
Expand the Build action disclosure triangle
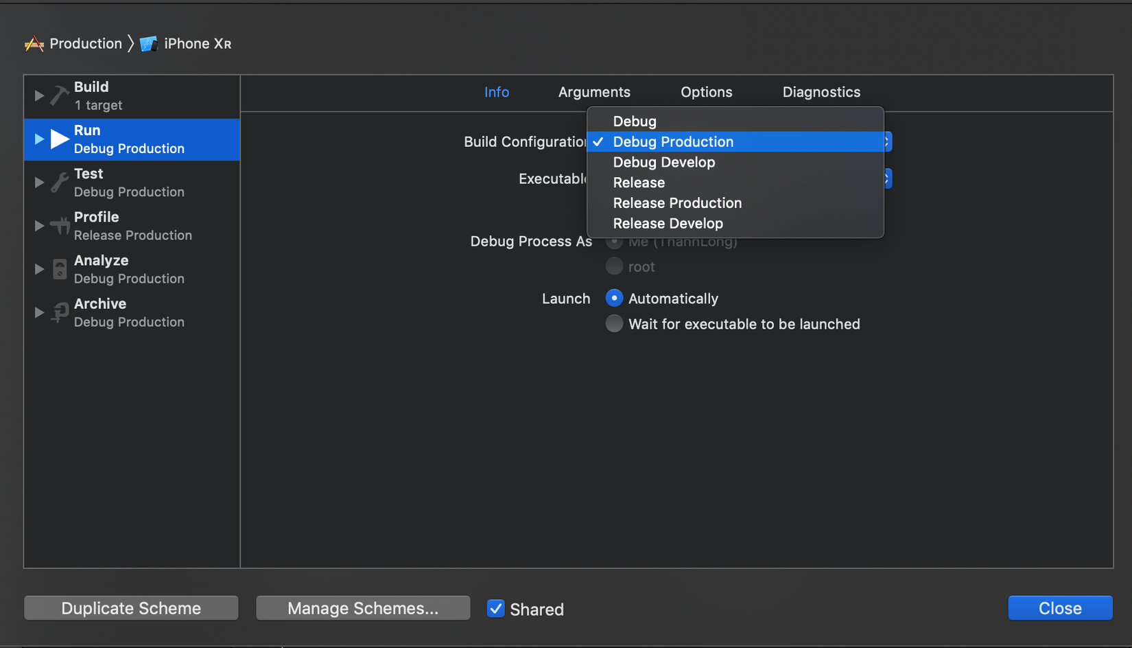click(x=39, y=96)
